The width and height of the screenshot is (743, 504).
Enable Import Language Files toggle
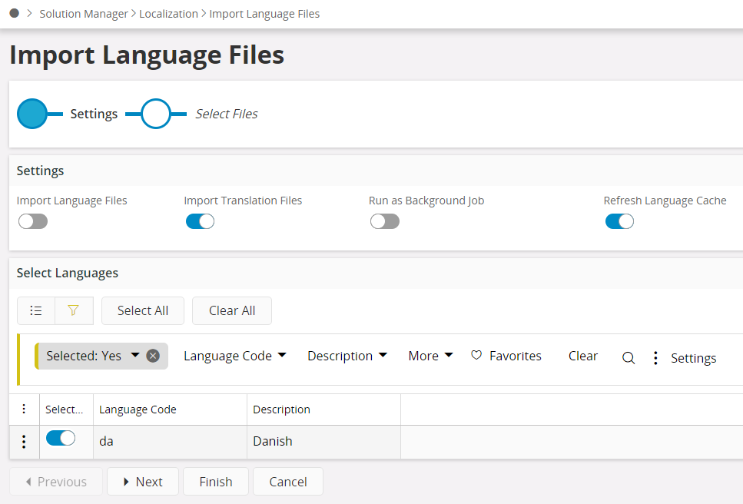pyautogui.click(x=33, y=221)
